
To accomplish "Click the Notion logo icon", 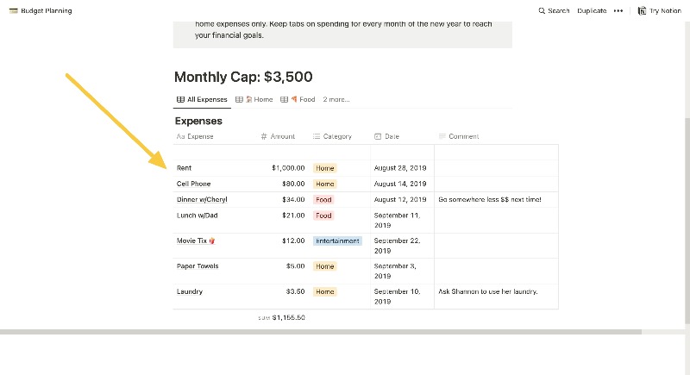I will click(642, 10).
